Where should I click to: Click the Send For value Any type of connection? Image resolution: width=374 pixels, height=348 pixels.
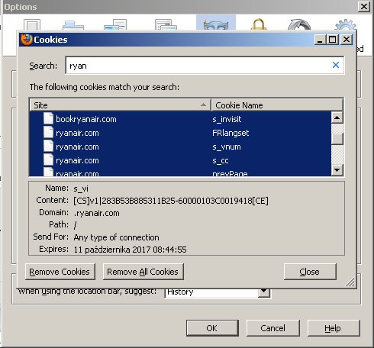[116, 237]
